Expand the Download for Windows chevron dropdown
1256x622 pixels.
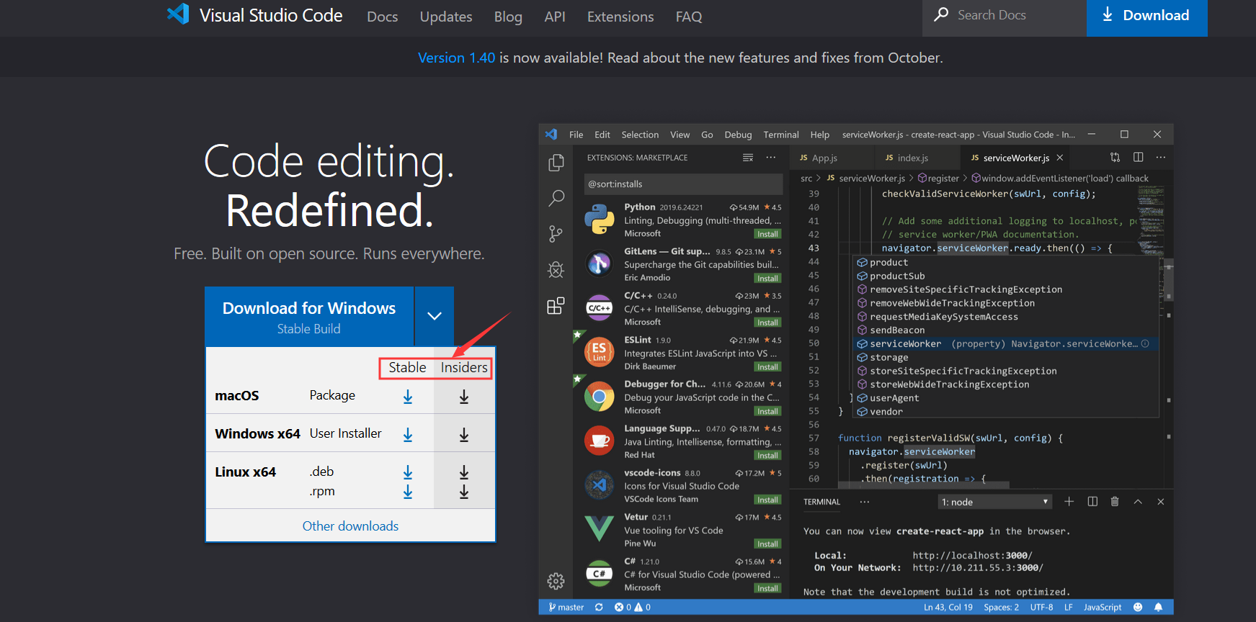[435, 316]
